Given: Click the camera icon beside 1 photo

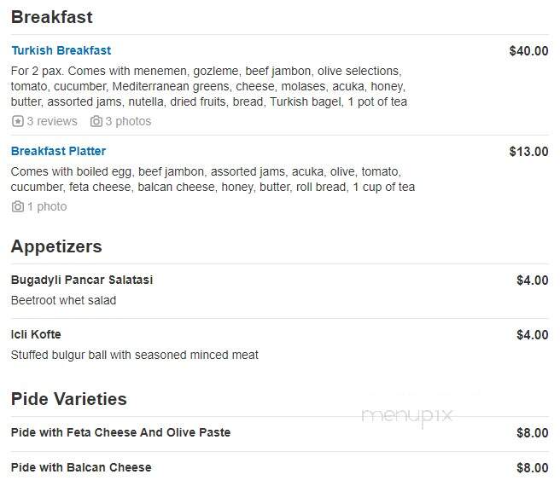Looking at the screenshot, I should (x=18, y=206).
